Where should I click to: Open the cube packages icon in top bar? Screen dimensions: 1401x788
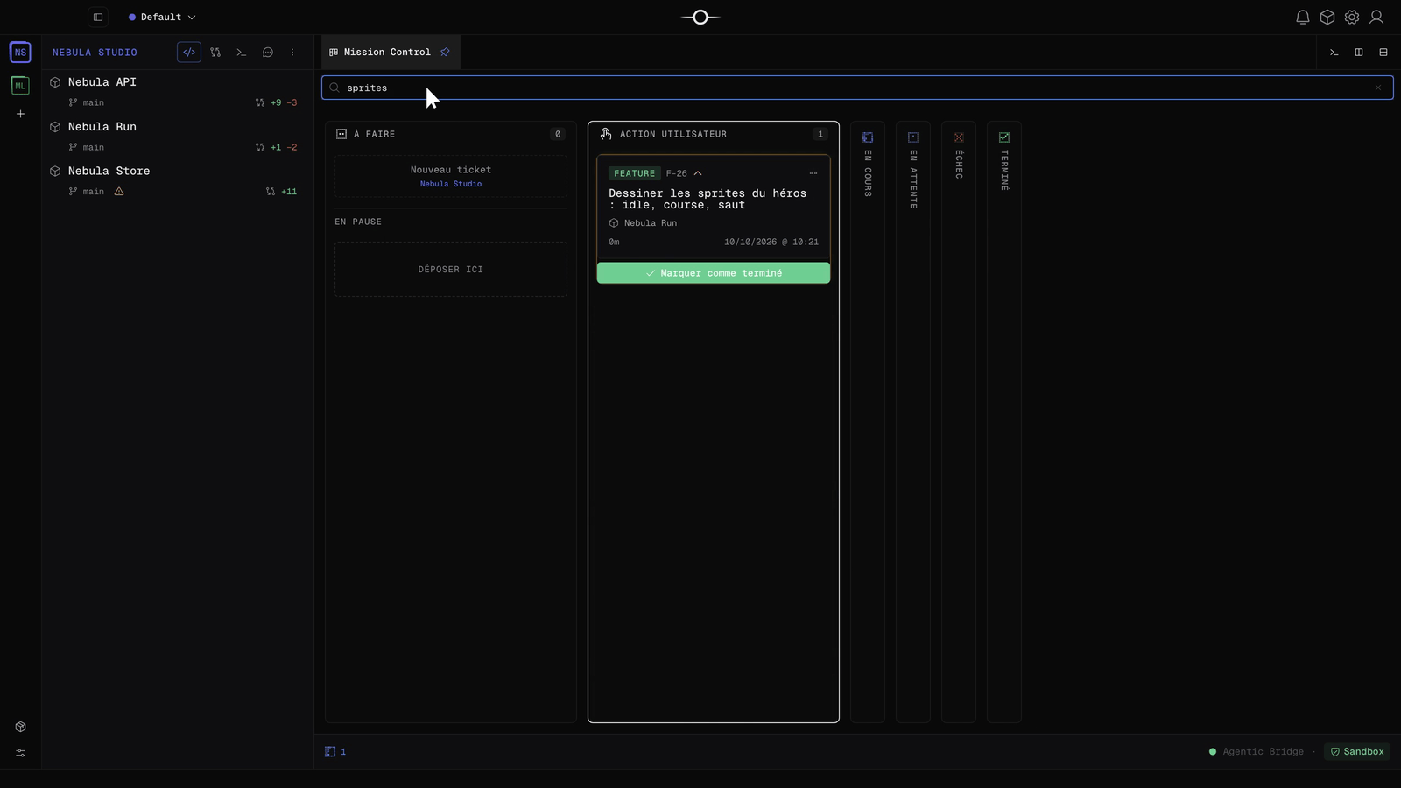click(1327, 17)
